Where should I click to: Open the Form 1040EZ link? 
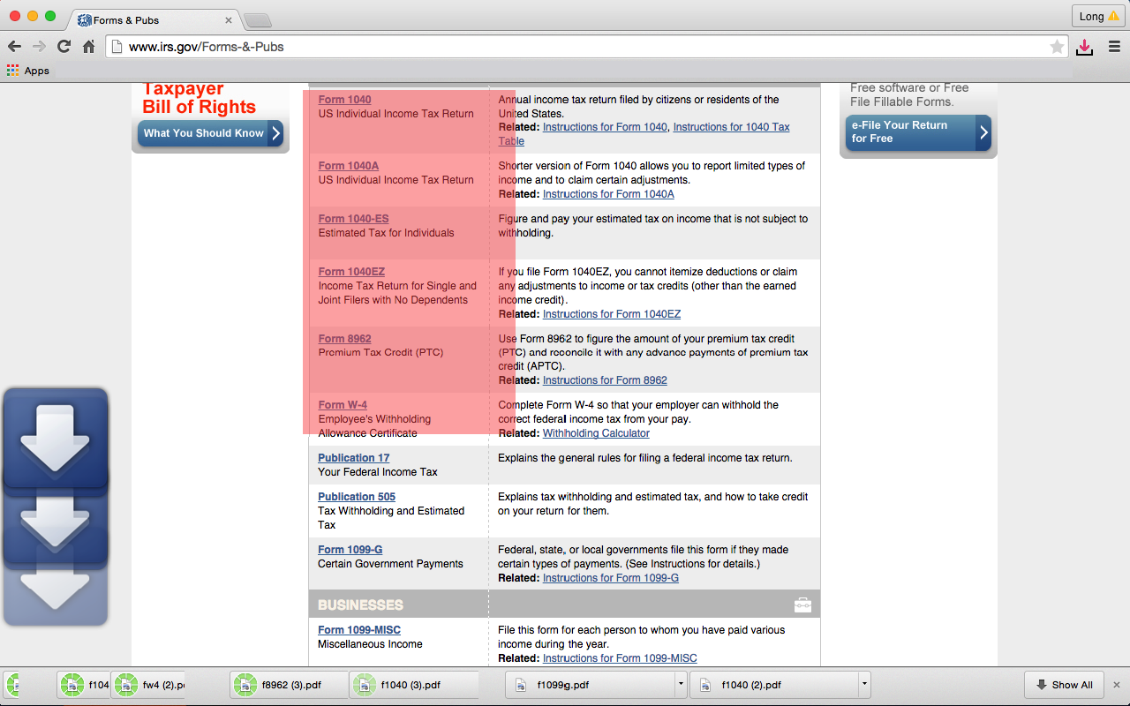tap(351, 272)
